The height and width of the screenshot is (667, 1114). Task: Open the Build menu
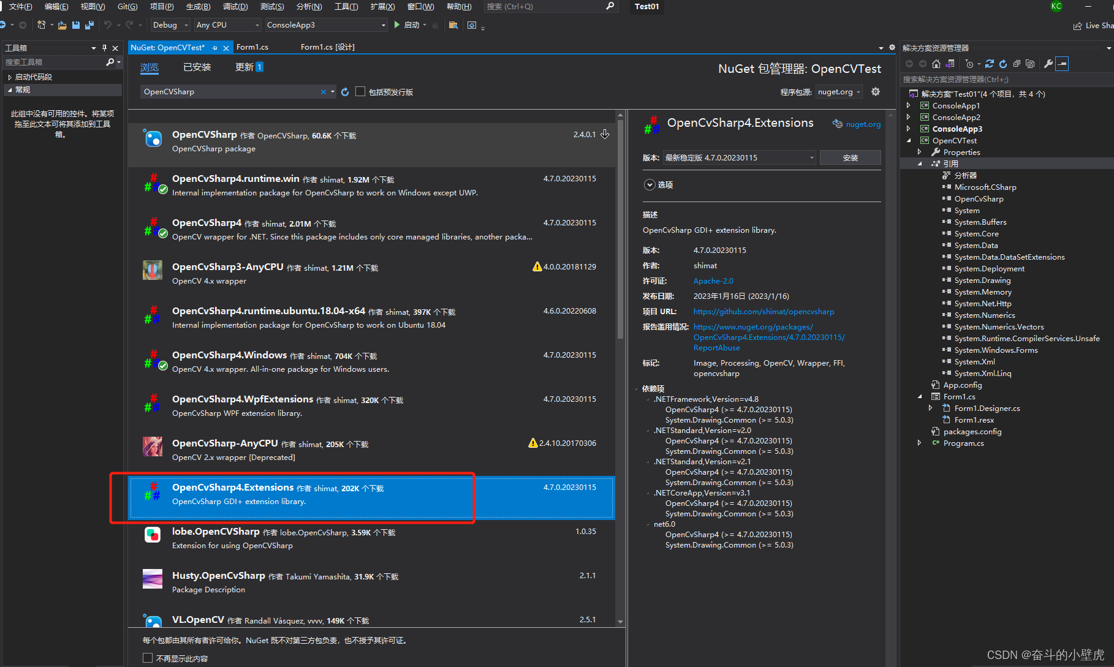coord(198,6)
